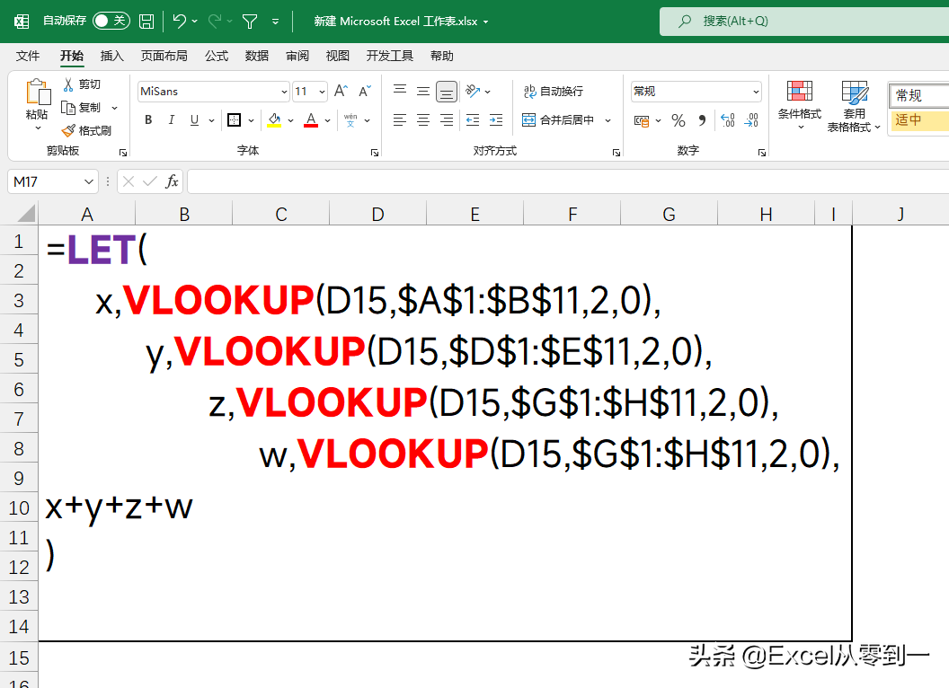Open the font size 11 dropdown

[322, 92]
